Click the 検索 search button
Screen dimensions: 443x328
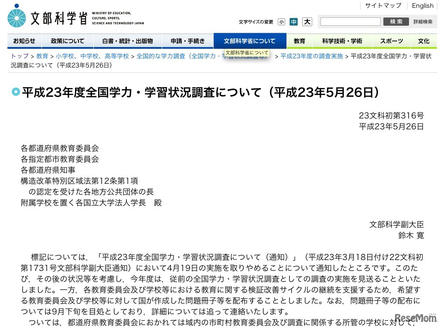(395, 21)
